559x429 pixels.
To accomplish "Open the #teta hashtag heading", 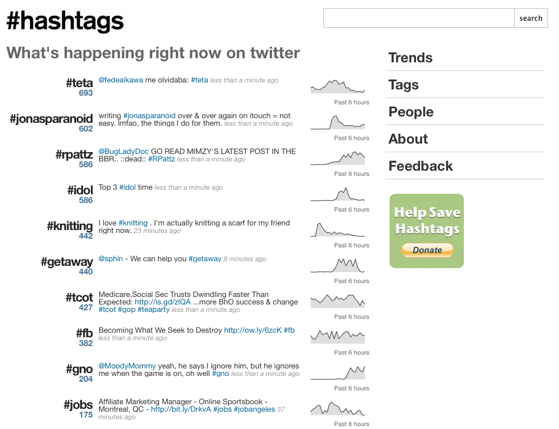I will tap(79, 84).
